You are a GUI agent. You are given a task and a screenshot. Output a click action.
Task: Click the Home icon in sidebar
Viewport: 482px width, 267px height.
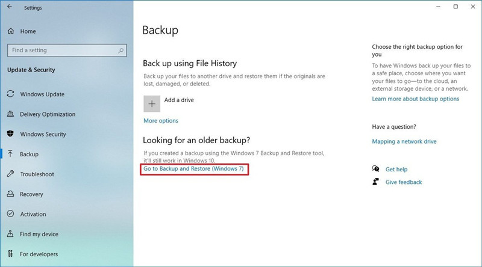[x=10, y=31]
